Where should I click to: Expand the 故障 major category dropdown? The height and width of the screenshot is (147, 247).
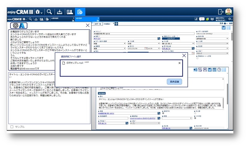[x=159, y=44]
